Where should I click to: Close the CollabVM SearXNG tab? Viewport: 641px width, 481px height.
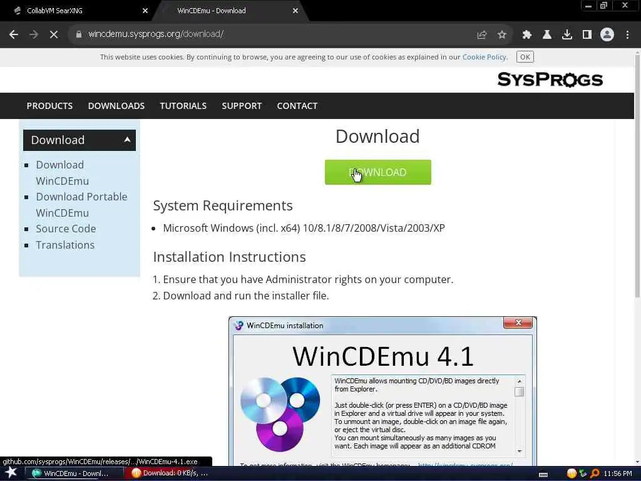[x=145, y=11]
